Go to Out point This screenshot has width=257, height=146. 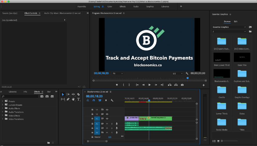(162, 85)
